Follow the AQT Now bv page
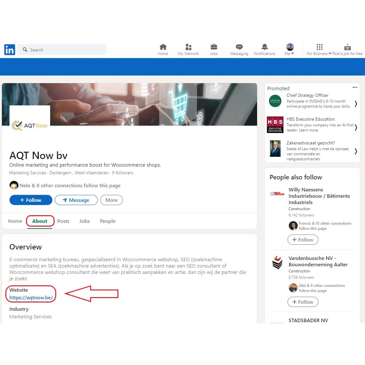Image resolution: width=365 pixels, height=365 pixels. 31,200
